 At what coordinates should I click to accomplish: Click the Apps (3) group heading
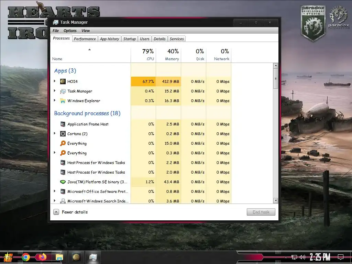click(x=65, y=71)
